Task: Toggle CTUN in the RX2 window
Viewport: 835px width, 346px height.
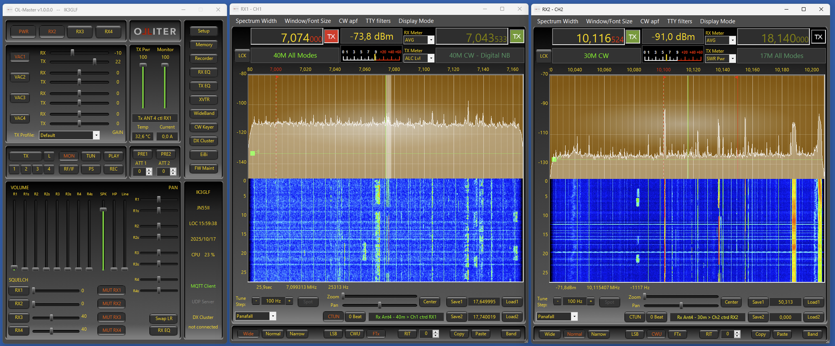Action: pyautogui.click(x=635, y=317)
